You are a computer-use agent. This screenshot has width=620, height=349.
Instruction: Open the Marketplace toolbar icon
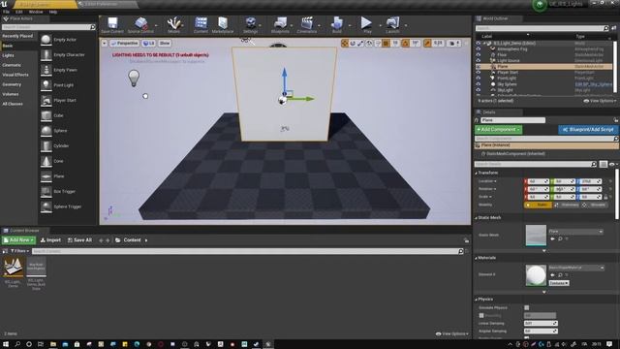(x=223, y=24)
